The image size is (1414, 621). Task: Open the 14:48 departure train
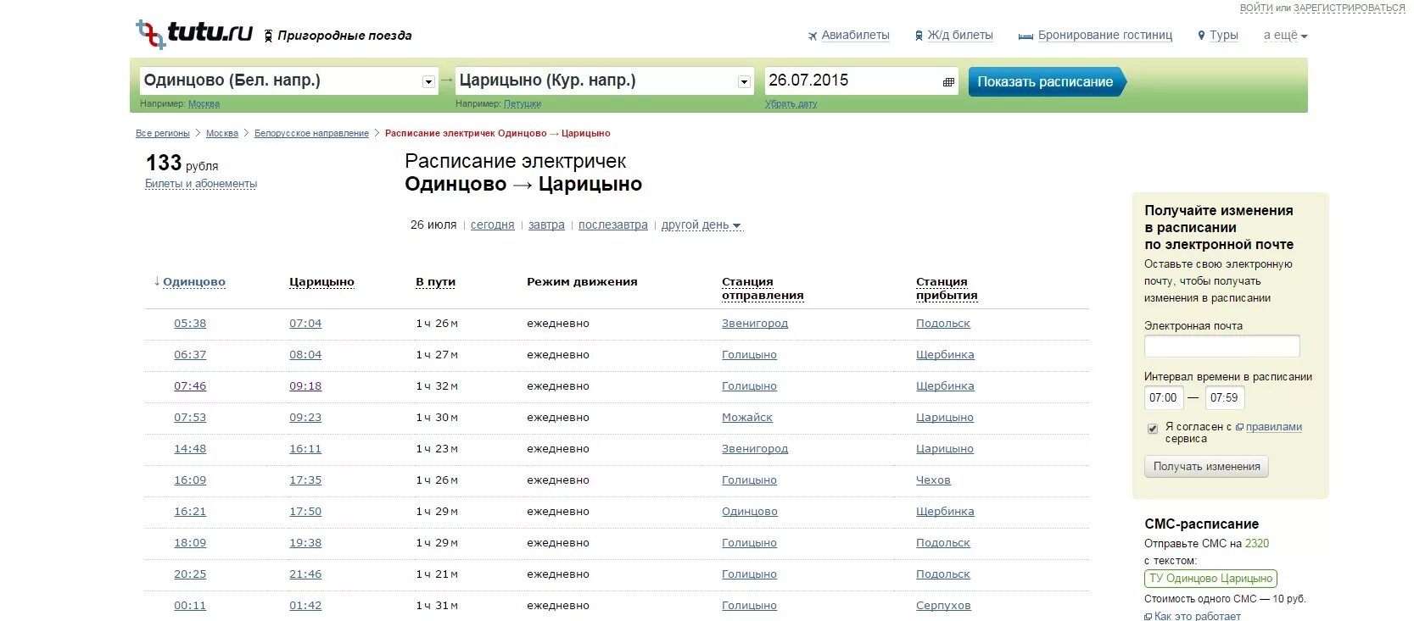point(190,449)
